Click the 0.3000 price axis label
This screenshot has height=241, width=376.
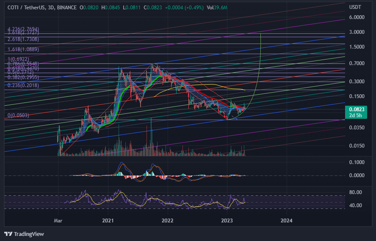click(357, 82)
